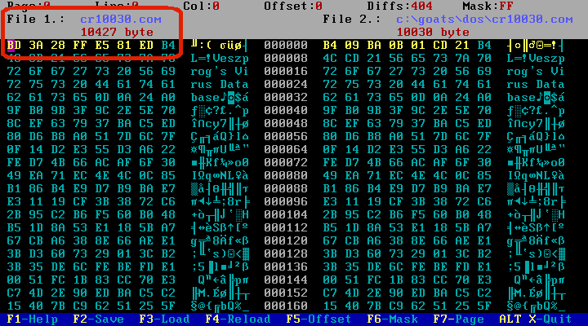
Task: Click highlighted BD byte in File 1
Action: click(14, 46)
